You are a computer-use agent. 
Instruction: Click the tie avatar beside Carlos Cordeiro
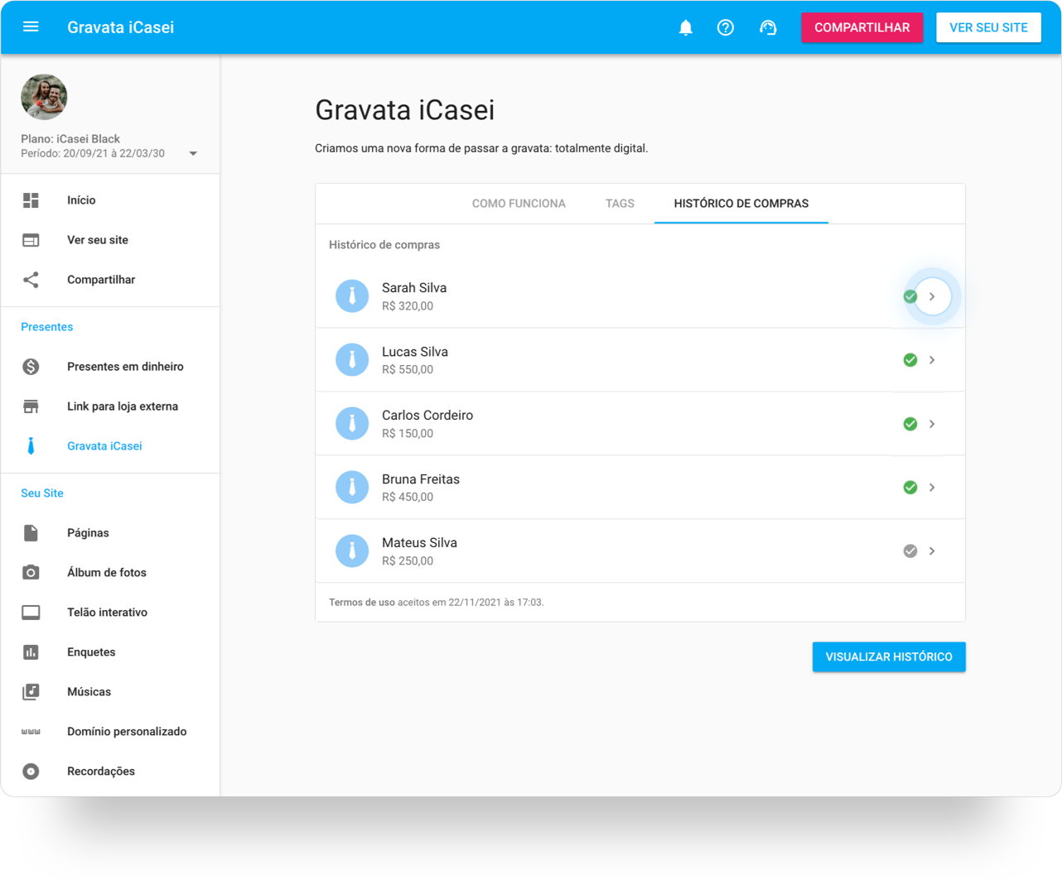[x=352, y=424]
